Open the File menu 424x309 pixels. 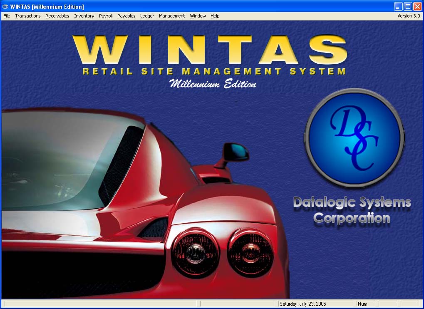point(7,16)
